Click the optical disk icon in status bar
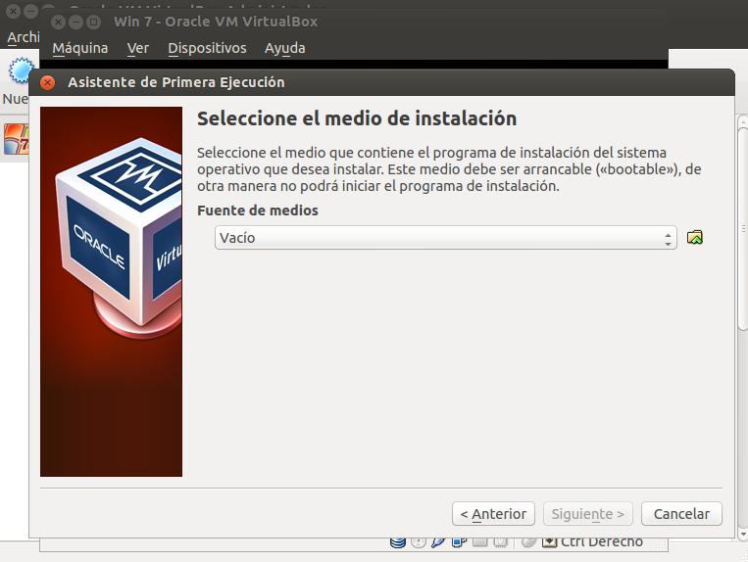Screen dimensions: 748x562 (x=419, y=542)
